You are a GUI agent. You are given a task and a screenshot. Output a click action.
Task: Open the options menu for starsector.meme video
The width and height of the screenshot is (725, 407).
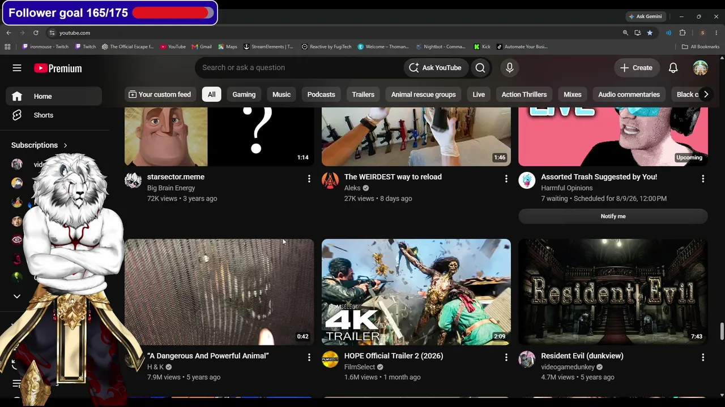tap(309, 179)
